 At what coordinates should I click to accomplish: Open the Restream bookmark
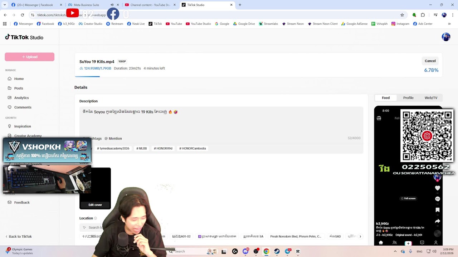click(114, 24)
